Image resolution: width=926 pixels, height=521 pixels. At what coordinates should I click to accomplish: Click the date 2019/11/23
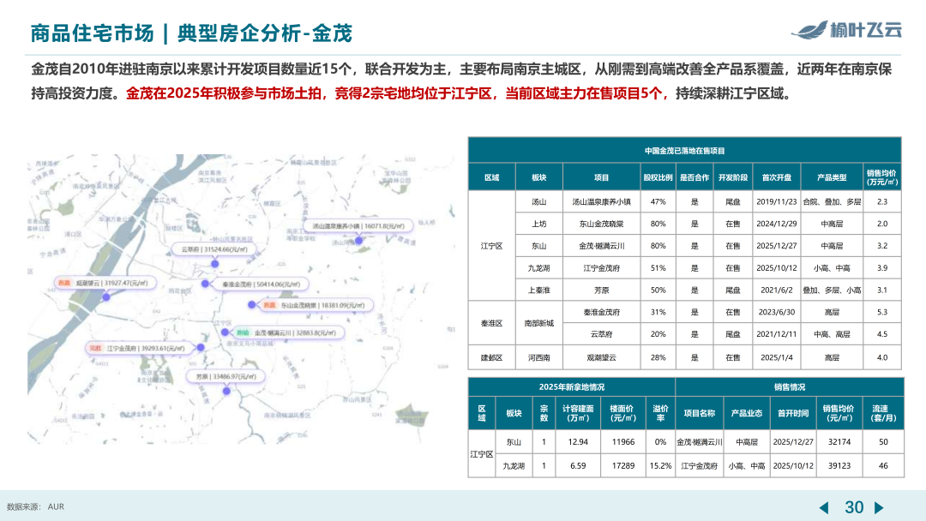click(x=777, y=201)
